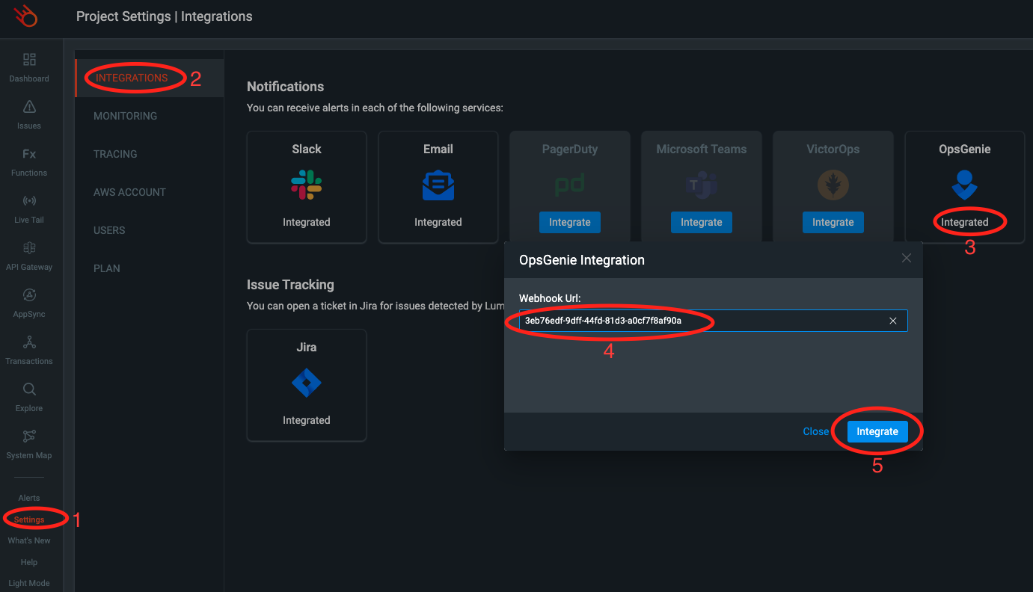Image resolution: width=1033 pixels, height=592 pixels.
Task: Open the Live Tail icon
Action: 29,201
